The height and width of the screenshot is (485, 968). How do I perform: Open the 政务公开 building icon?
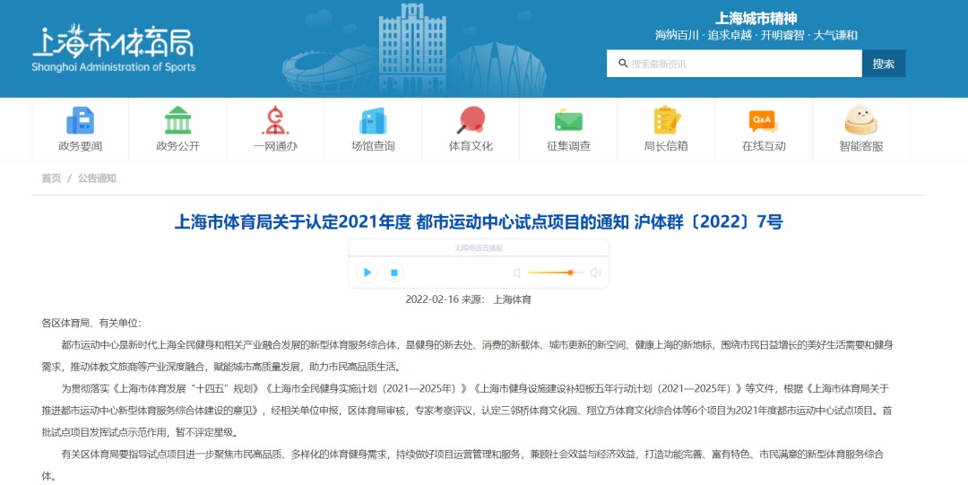tap(177, 120)
